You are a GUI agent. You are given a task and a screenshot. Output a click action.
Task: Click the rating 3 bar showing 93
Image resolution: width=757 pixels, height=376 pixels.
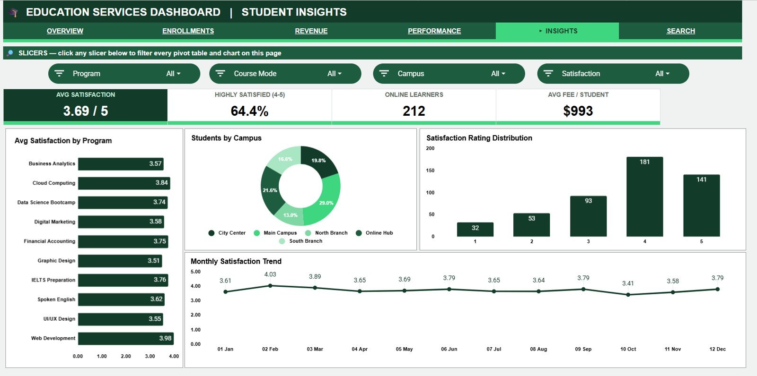coord(589,216)
